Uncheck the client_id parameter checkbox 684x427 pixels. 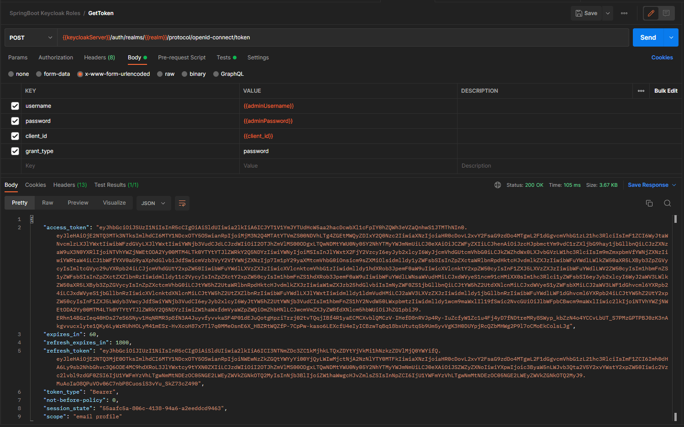coord(15,136)
